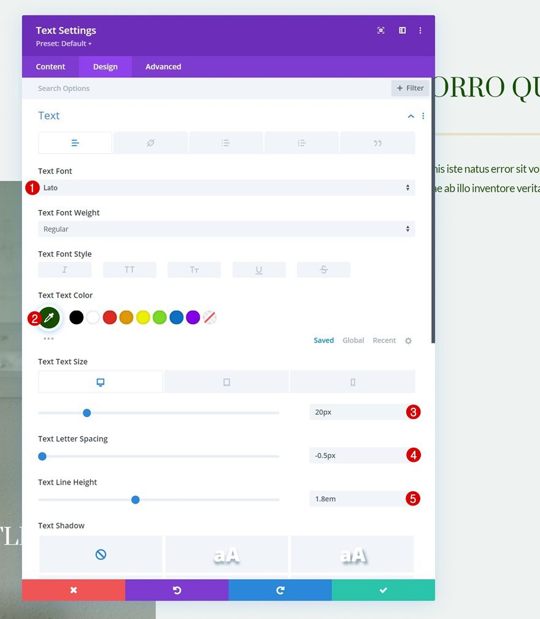Switch to phone view for Text Text Size
The image size is (540, 619).
[x=353, y=381]
